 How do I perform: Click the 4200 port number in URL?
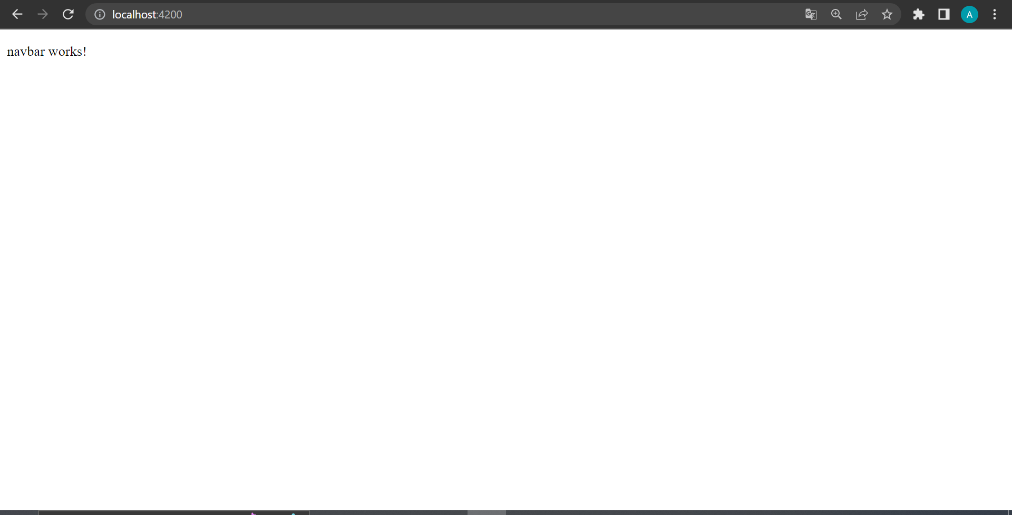[x=171, y=15]
